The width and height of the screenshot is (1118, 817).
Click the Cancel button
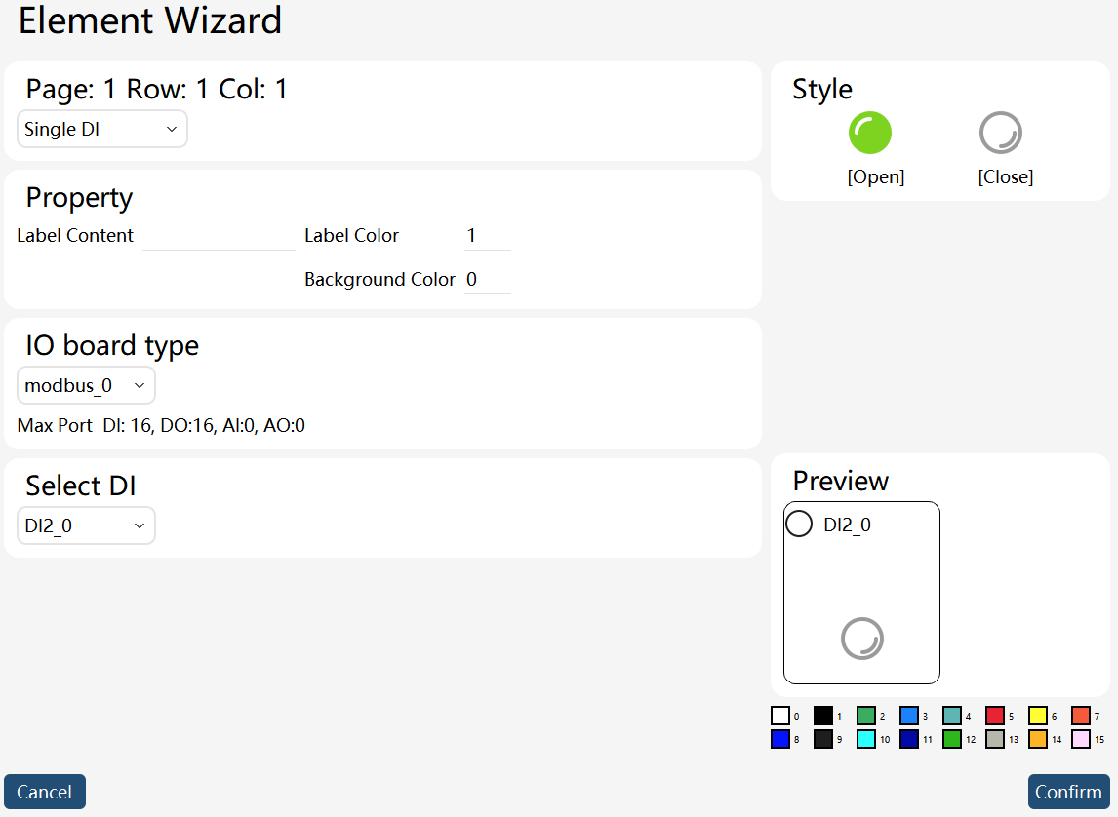45,792
